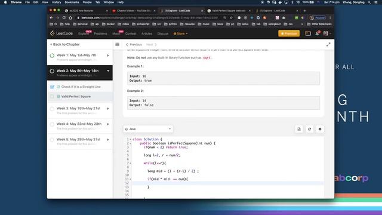Go to Problems in the navbar
382x215 pixels.
click(x=100, y=33)
